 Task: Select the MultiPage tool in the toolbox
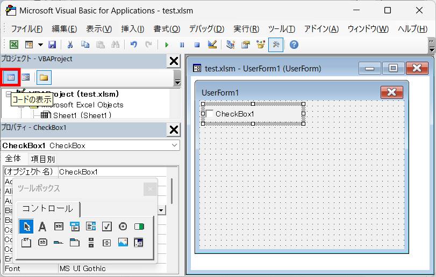pyautogui.click(x=75, y=242)
